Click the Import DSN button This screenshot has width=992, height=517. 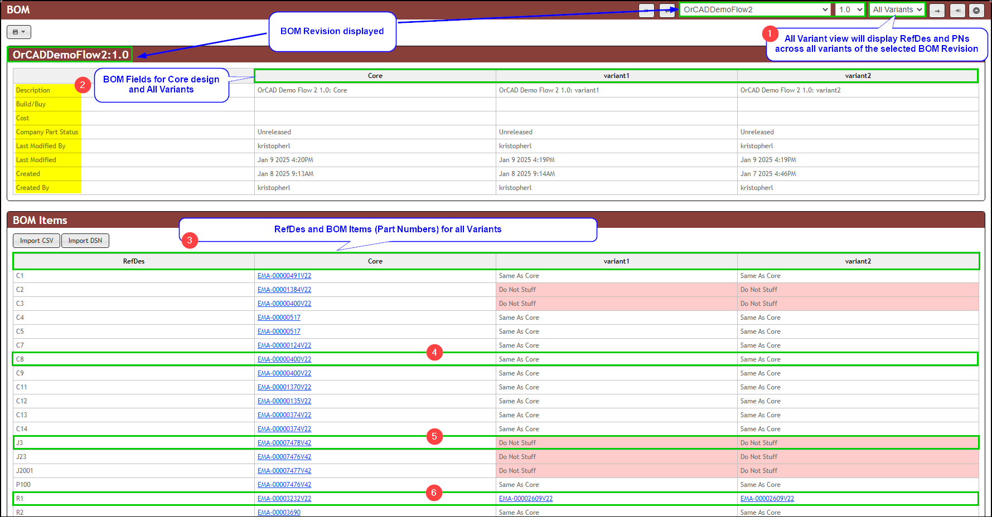85,241
